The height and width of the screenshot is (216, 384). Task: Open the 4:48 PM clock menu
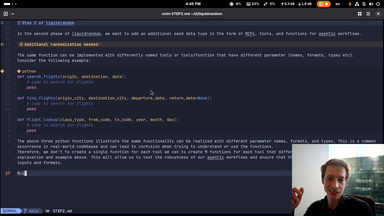click(x=193, y=4)
